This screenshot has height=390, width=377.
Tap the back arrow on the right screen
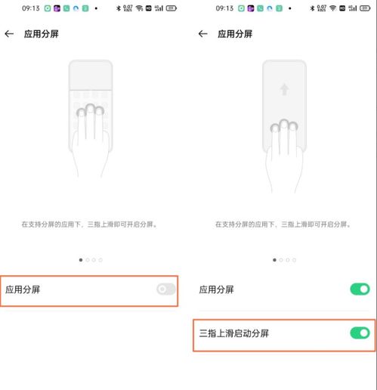click(203, 34)
